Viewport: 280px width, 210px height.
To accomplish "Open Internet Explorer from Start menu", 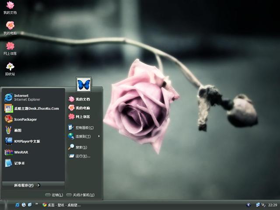I will (x=34, y=98).
